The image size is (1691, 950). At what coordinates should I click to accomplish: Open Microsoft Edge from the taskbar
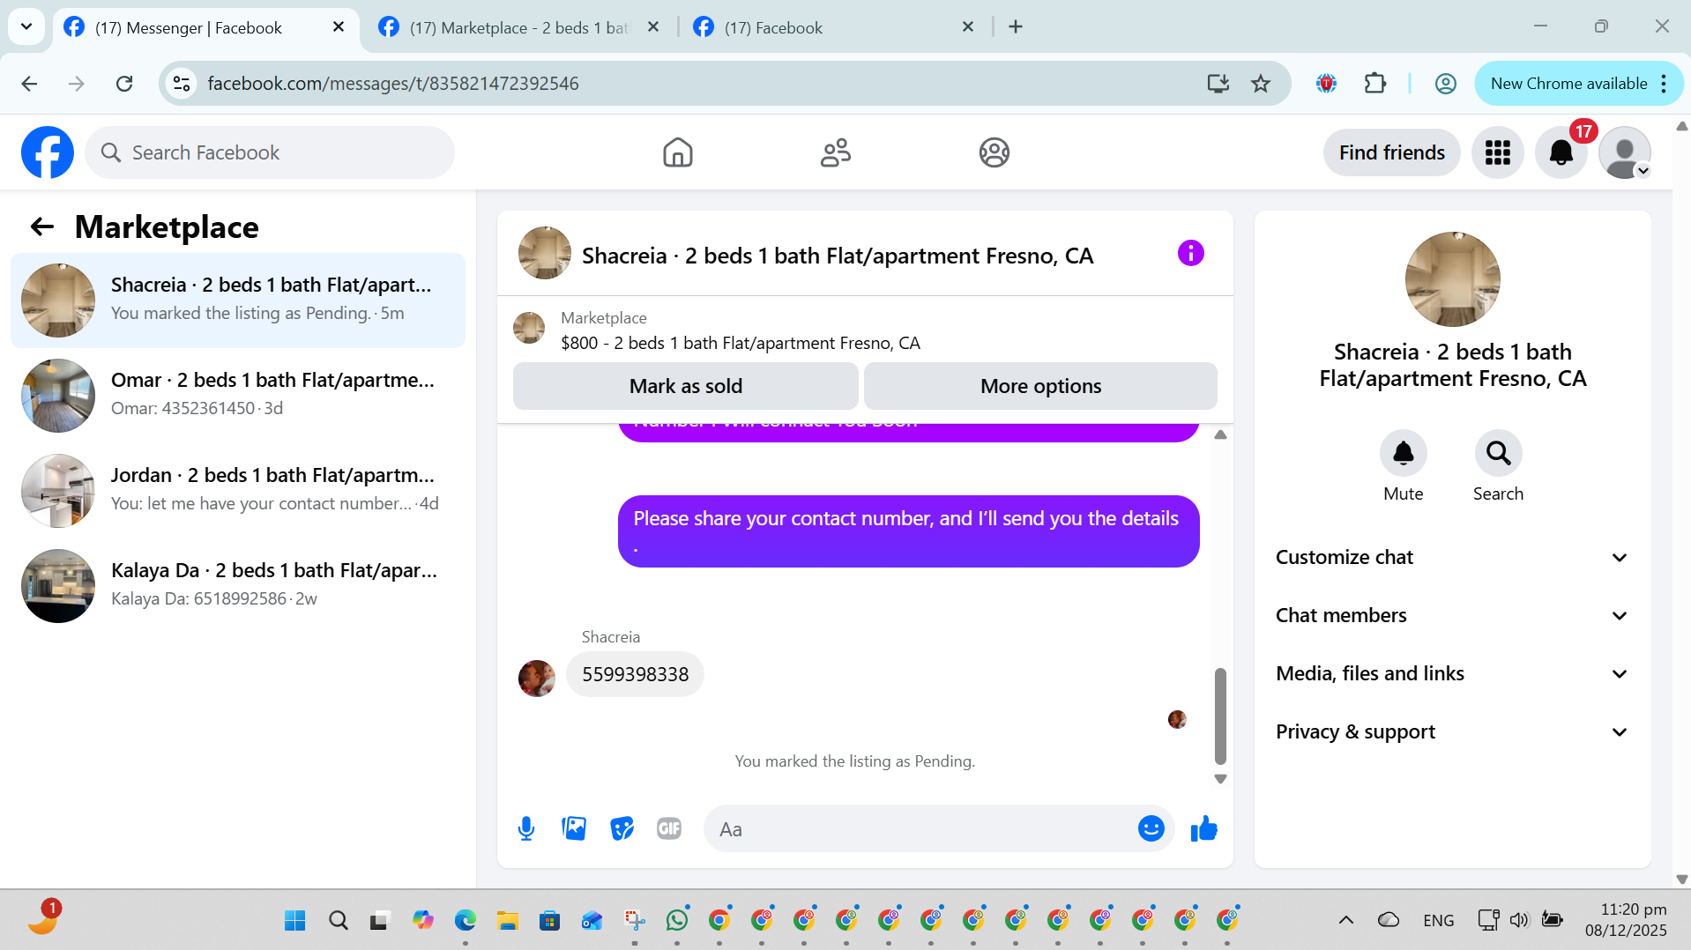coord(465,921)
